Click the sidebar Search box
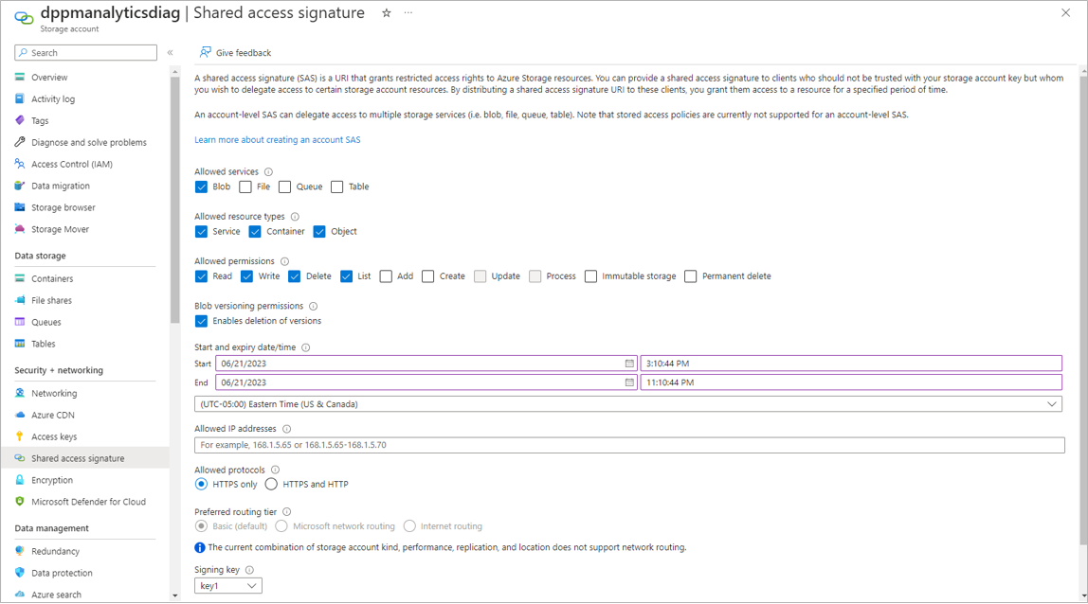This screenshot has width=1088, height=604. 85,53
